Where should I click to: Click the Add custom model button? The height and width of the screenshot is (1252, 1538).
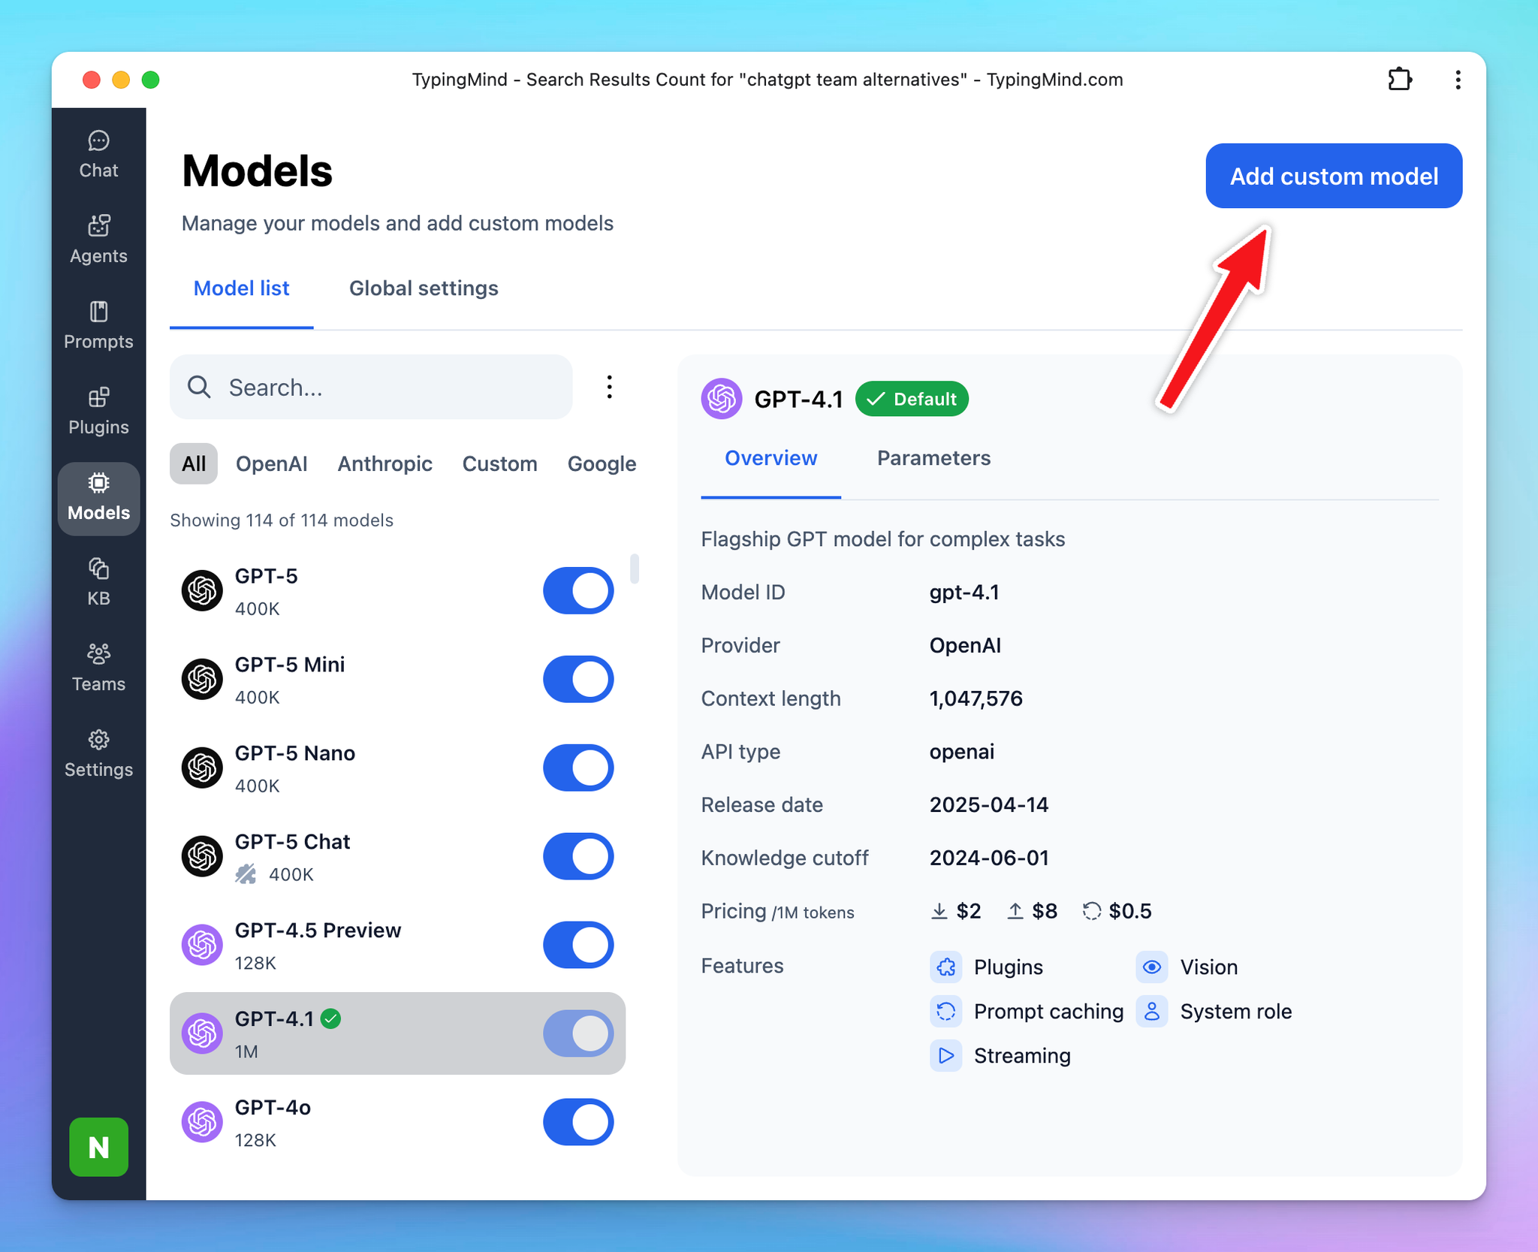pos(1333,176)
